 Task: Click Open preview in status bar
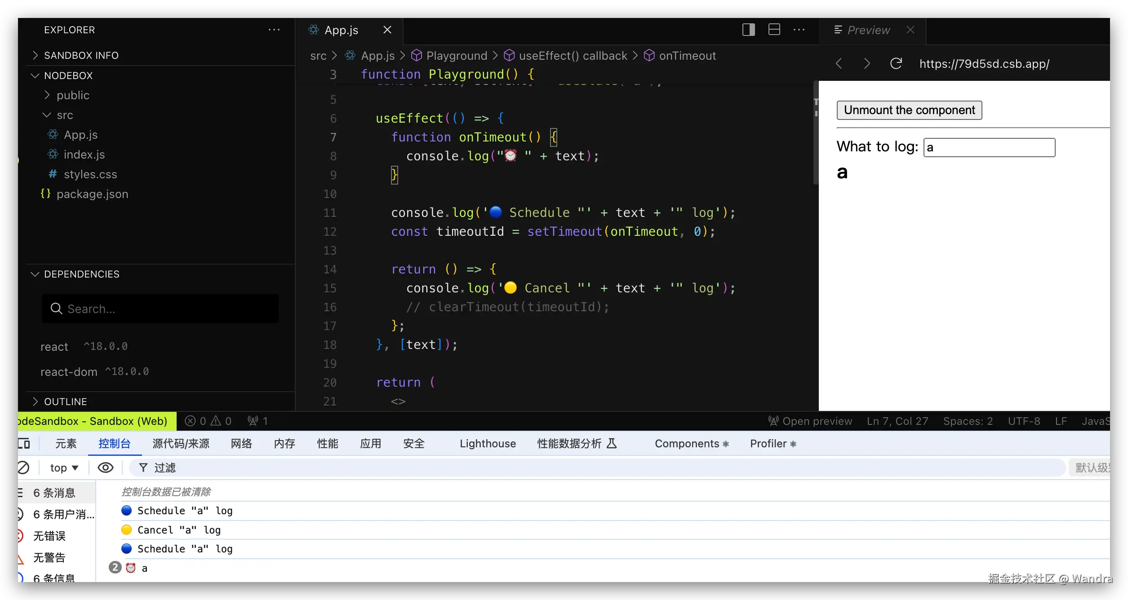[810, 421]
